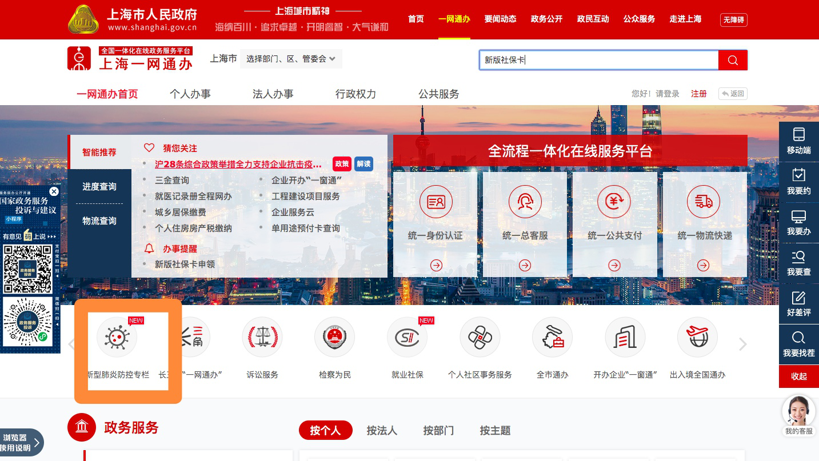Open the 我要约 sidebar icon
Image resolution: width=819 pixels, height=461 pixels.
[799, 182]
